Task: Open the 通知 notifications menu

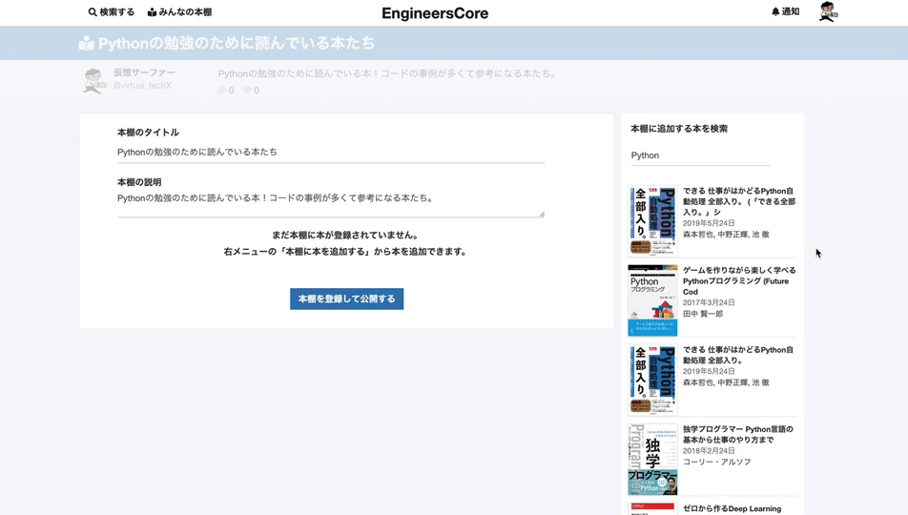Action: pyautogui.click(x=786, y=11)
